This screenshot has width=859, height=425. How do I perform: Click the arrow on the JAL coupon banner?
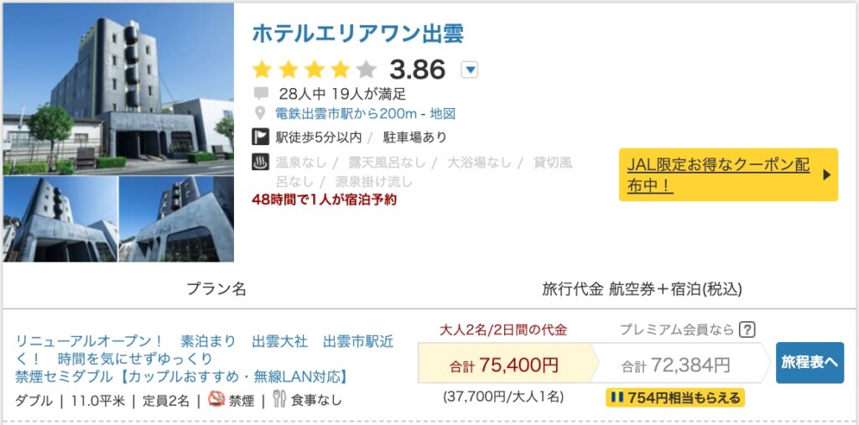point(826,174)
